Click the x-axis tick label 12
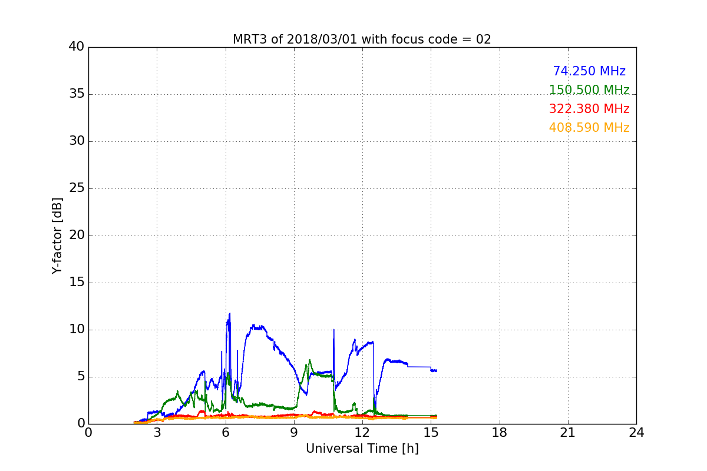707x471 pixels. [x=362, y=433]
